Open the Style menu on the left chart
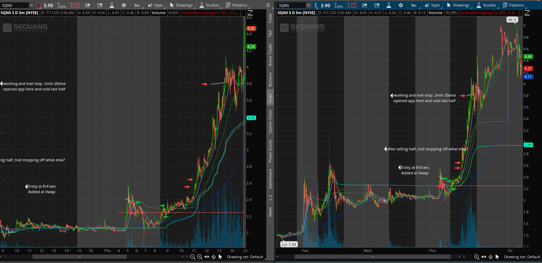The height and width of the screenshot is (263, 542). (x=155, y=5)
